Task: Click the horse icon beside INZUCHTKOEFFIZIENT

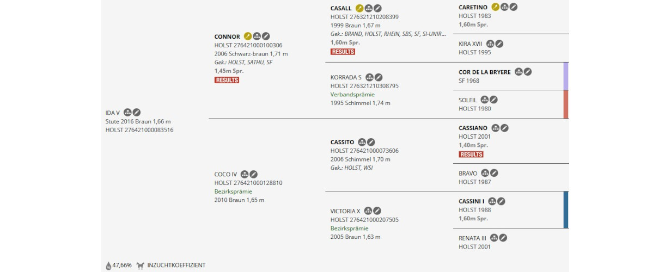Action: pos(141,265)
